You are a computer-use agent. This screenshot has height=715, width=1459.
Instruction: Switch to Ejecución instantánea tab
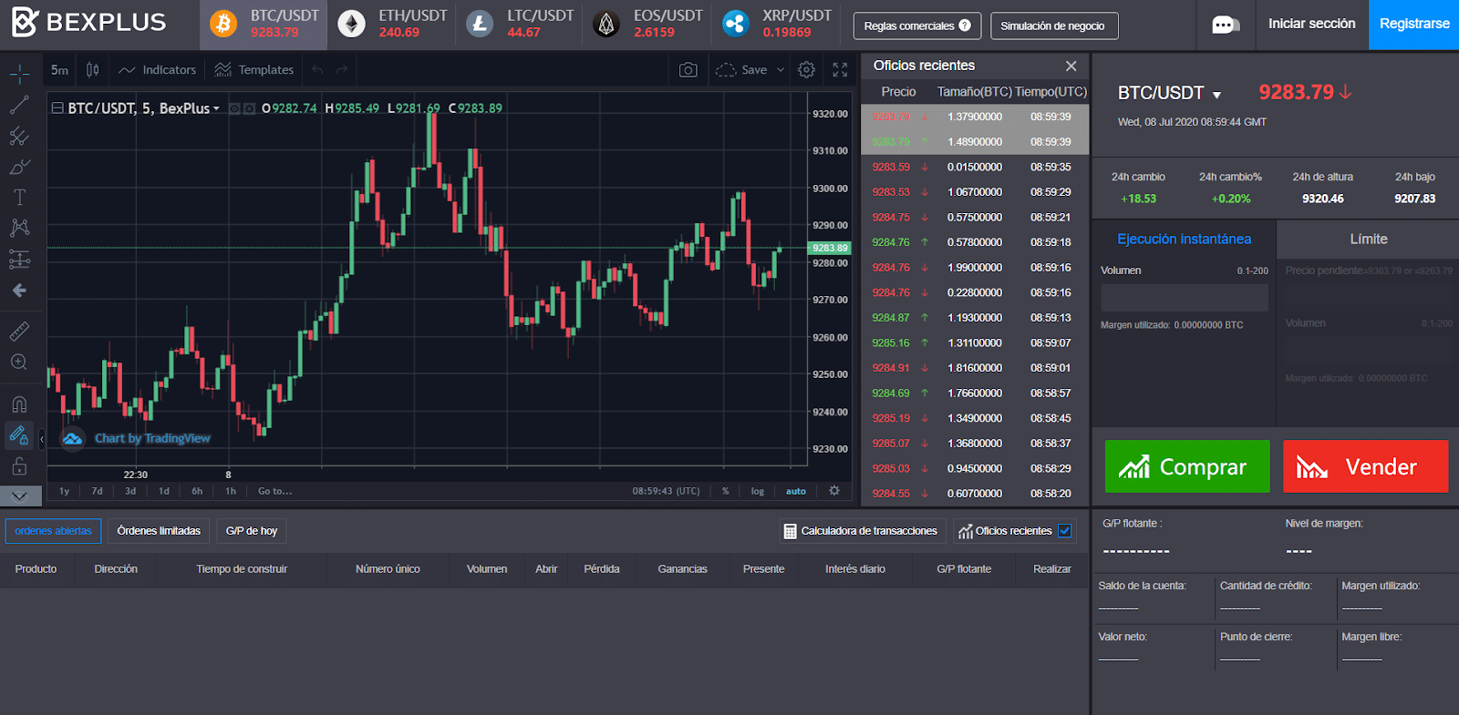click(x=1184, y=239)
